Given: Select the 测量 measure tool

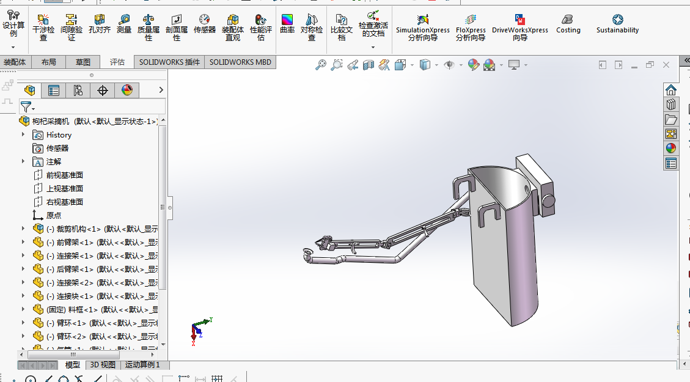Looking at the screenshot, I should [124, 24].
